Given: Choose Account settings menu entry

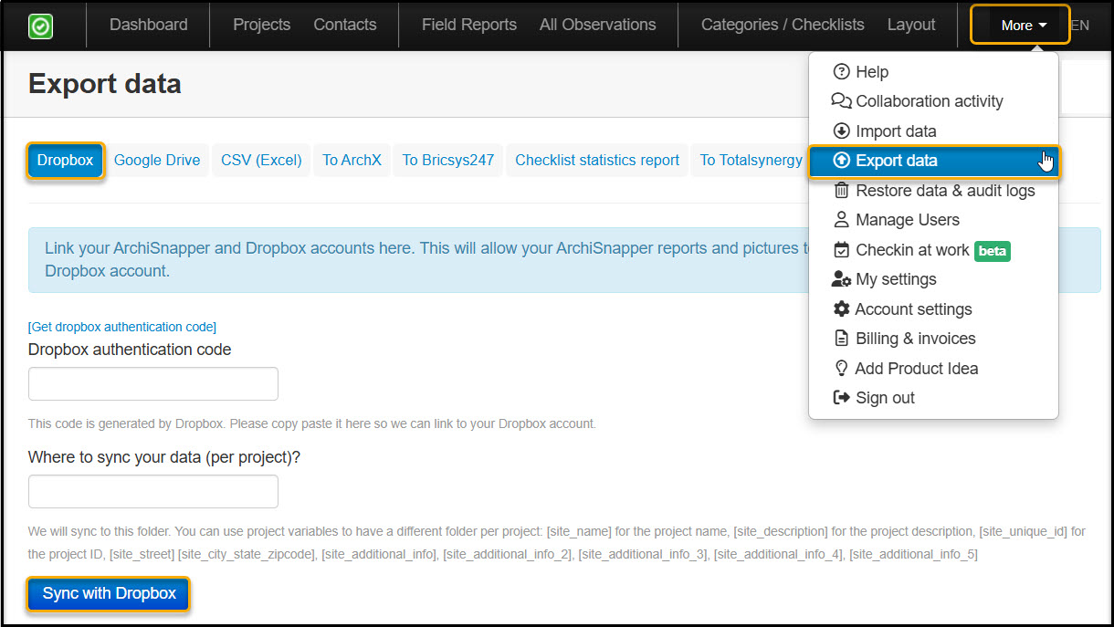Looking at the screenshot, I should coord(933,309).
